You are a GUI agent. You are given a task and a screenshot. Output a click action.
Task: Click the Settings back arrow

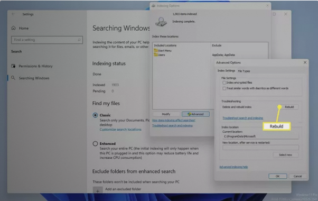13,14
